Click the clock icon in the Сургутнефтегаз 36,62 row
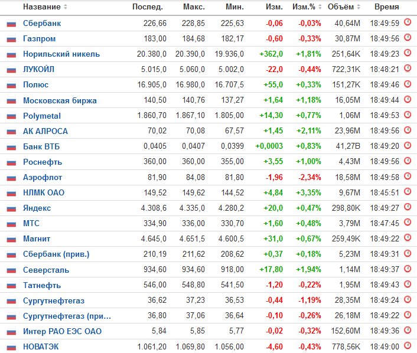Image resolution: width=417 pixels, height=353 pixels. pos(408,299)
